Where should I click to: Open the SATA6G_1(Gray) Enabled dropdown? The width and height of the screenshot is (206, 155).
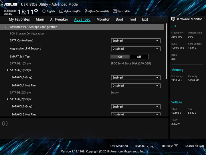[x=136, y=77]
